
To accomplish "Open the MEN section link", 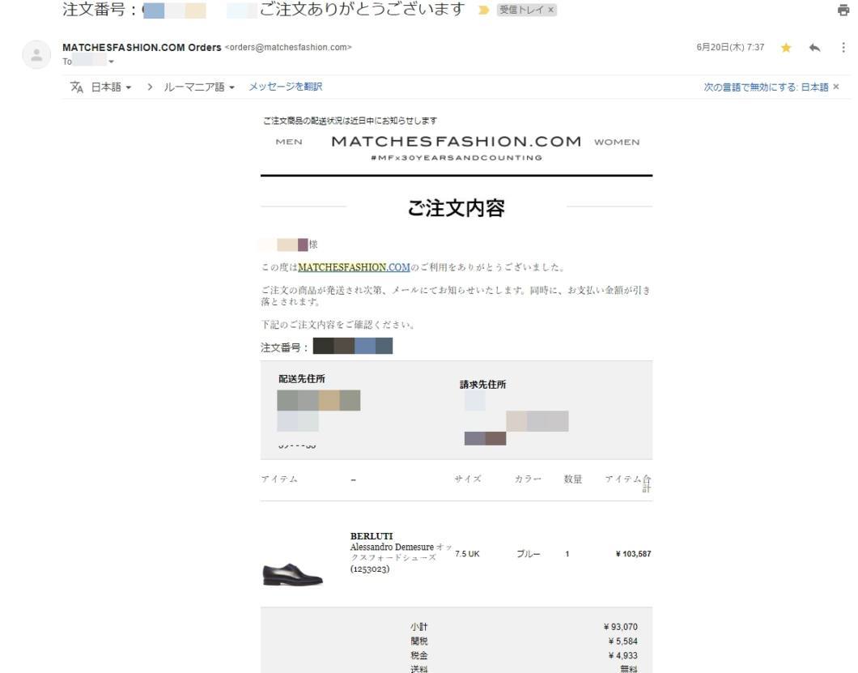I will click(289, 142).
